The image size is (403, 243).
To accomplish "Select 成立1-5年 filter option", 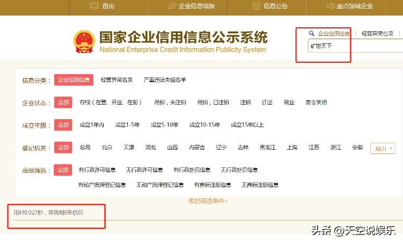I will click(127, 125).
